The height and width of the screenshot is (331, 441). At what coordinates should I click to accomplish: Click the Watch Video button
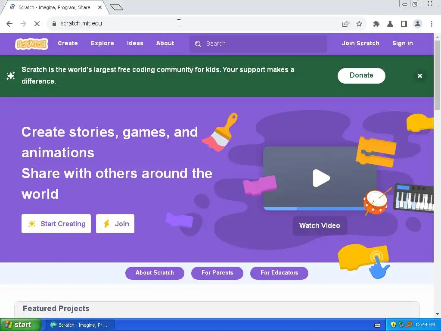pyautogui.click(x=320, y=225)
